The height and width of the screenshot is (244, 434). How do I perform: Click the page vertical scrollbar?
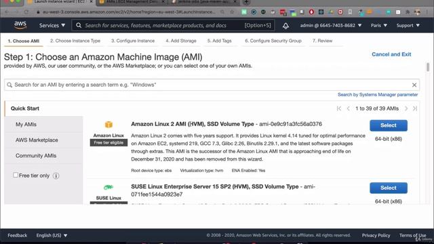[x=428, y=67]
